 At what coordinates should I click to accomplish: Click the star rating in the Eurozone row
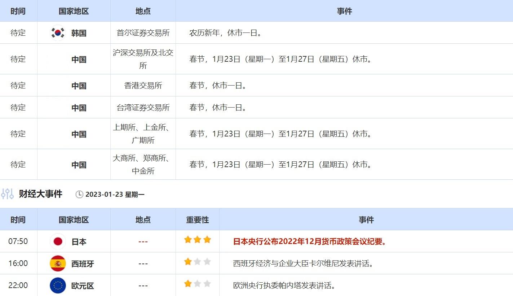point(197,284)
